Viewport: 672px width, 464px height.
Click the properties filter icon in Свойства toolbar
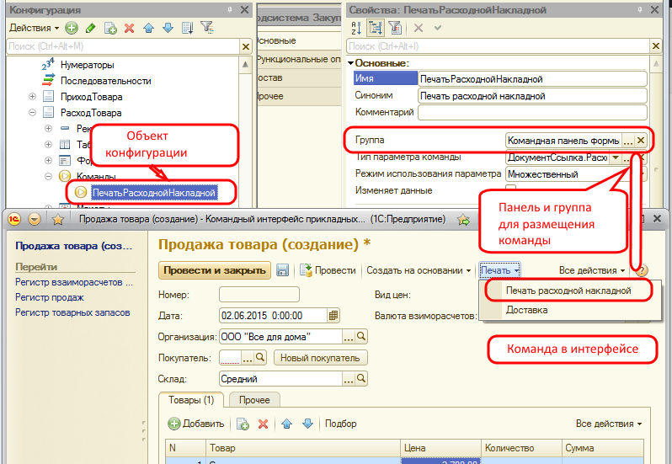pyautogui.click(x=395, y=29)
